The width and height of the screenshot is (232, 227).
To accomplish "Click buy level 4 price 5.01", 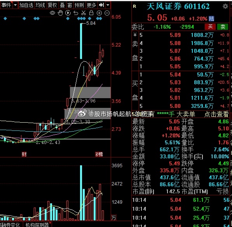I will pyautogui.click(x=175, y=98).
